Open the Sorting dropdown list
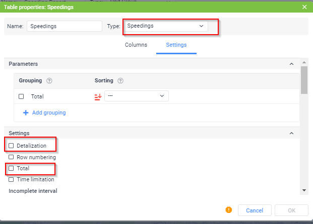Viewport: 313px width, 224px height. click(136, 96)
